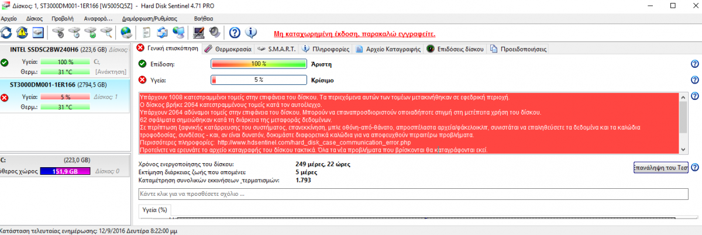Click the speaker sound toolbar icon
Screen dimensions: 702x235
tap(214, 32)
